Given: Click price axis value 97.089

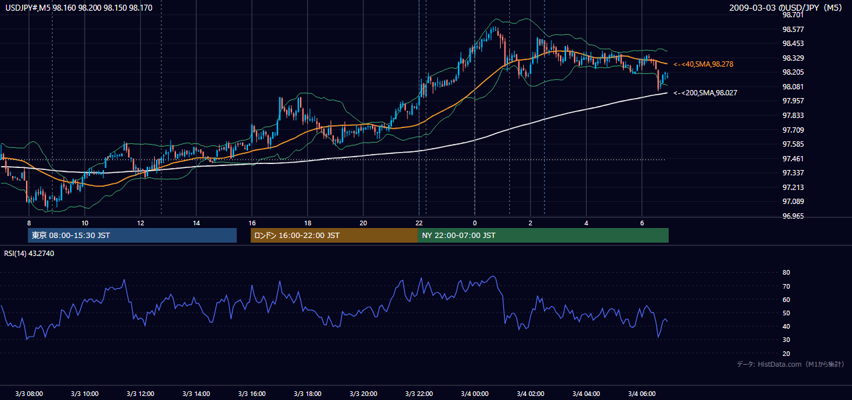Looking at the screenshot, I should (793, 201).
